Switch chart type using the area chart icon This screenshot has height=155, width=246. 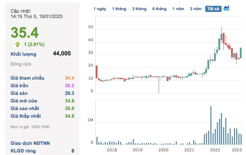[226, 8]
